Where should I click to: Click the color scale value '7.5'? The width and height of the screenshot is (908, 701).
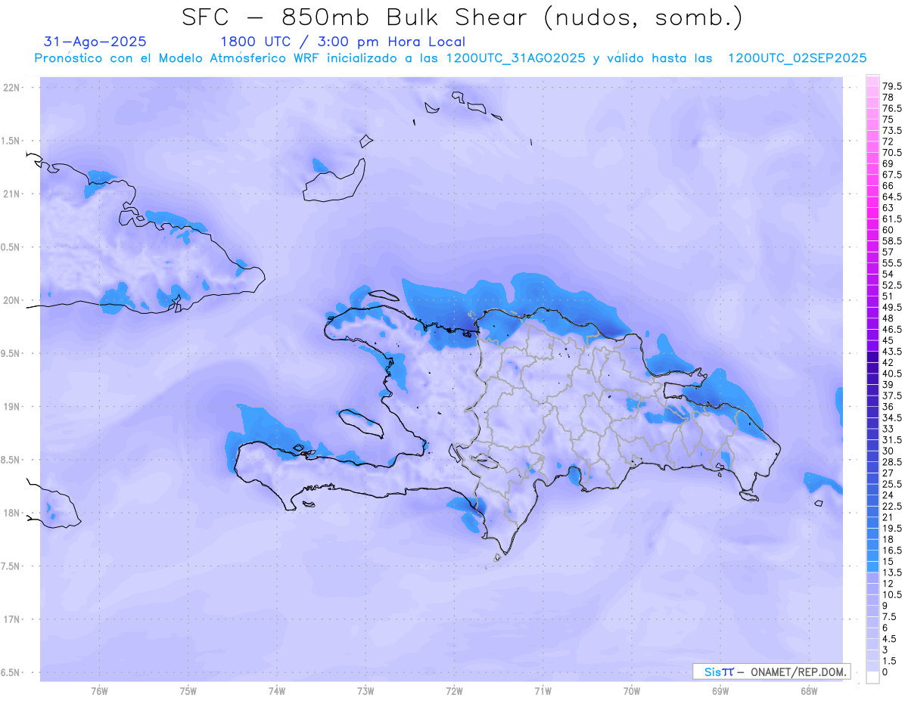(x=891, y=616)
